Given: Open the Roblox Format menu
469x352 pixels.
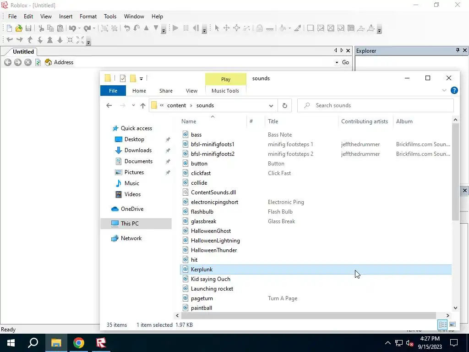Looking at the screenshot, I should tap(88, 16).
